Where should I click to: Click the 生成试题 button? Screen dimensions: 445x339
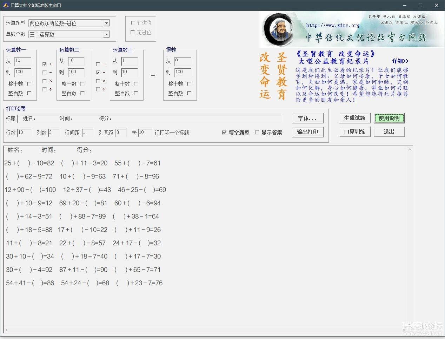354,118
